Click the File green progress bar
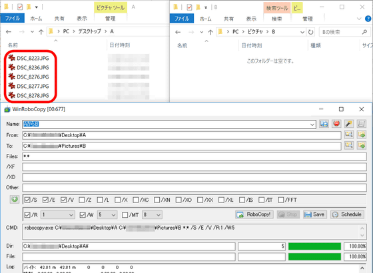373x273 pixels. pyautogui.click(x=314, y=256)
